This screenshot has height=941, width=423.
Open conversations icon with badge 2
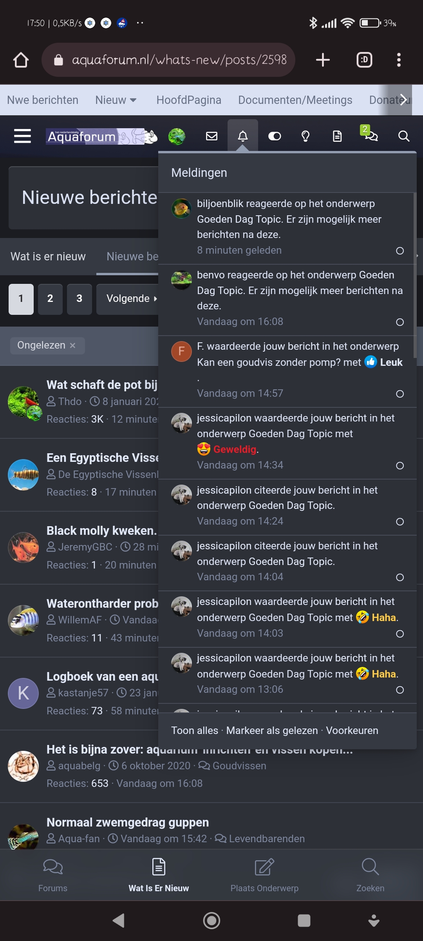[x=369, y=134]
